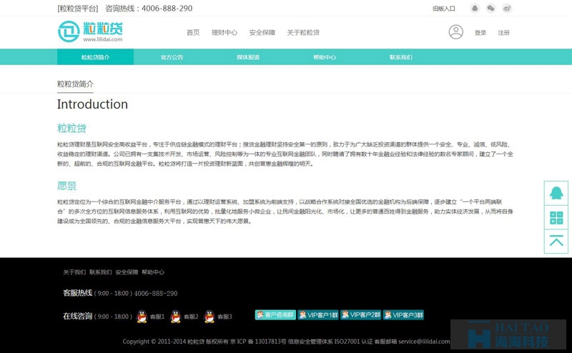
Task: Click the Introduction heading
Action: point(92,104)
